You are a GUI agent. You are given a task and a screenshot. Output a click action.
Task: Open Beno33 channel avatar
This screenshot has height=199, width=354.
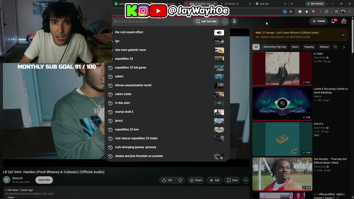point(7,180)
